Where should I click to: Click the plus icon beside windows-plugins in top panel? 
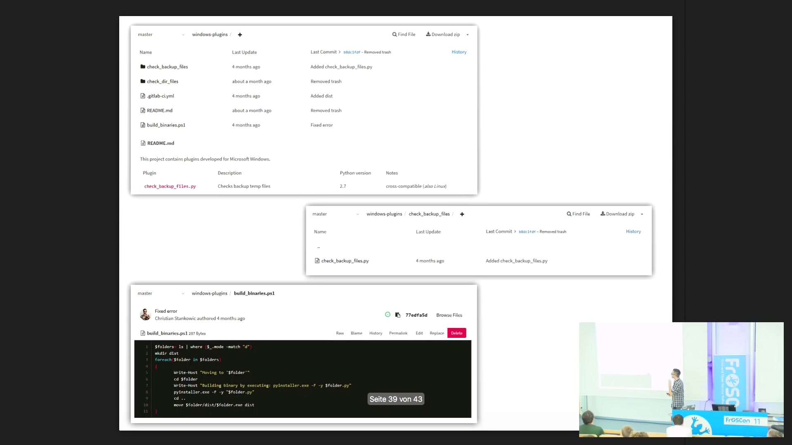tap(240, 35)
